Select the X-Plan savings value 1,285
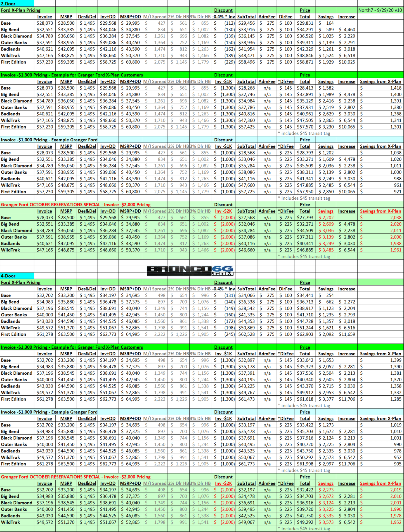This screenshot has height=532, width=404. pyautogui.click(x=381, y=399)
